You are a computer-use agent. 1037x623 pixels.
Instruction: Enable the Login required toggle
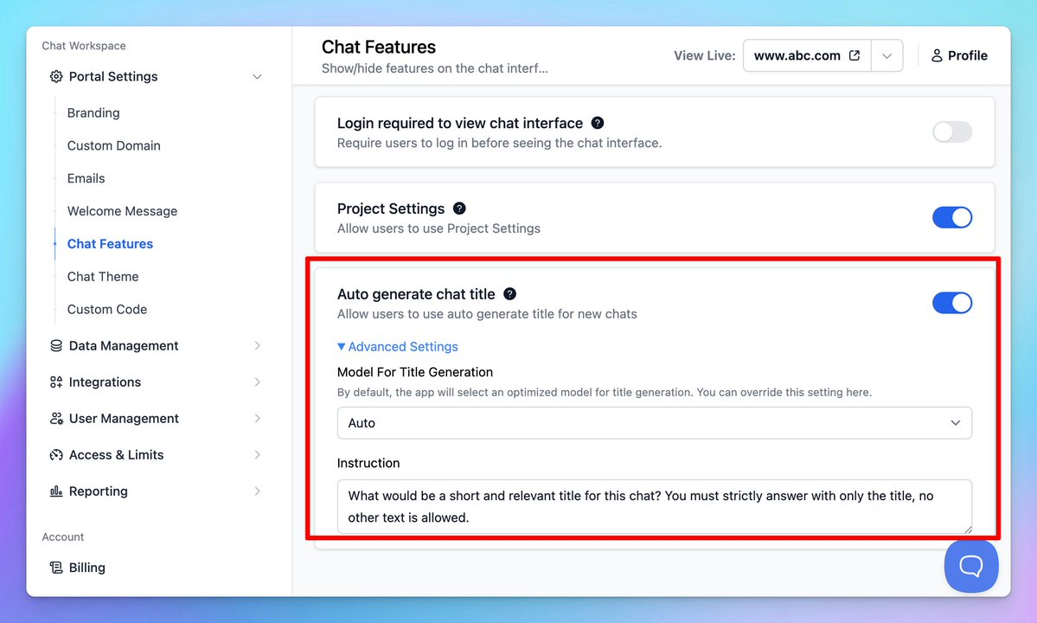pyautogui.click(x=951, y=132)
